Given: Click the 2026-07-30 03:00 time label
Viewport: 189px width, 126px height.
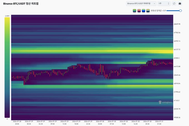Looking at the screenshot, I should pyautogui.click(x=100, y=123).
